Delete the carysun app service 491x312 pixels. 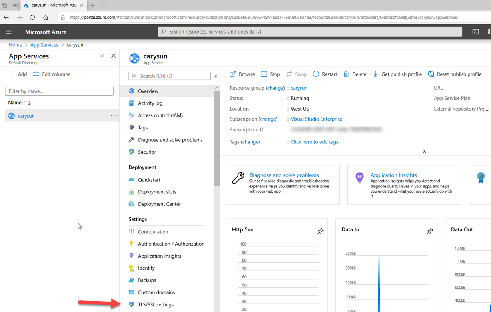[355, 74]
